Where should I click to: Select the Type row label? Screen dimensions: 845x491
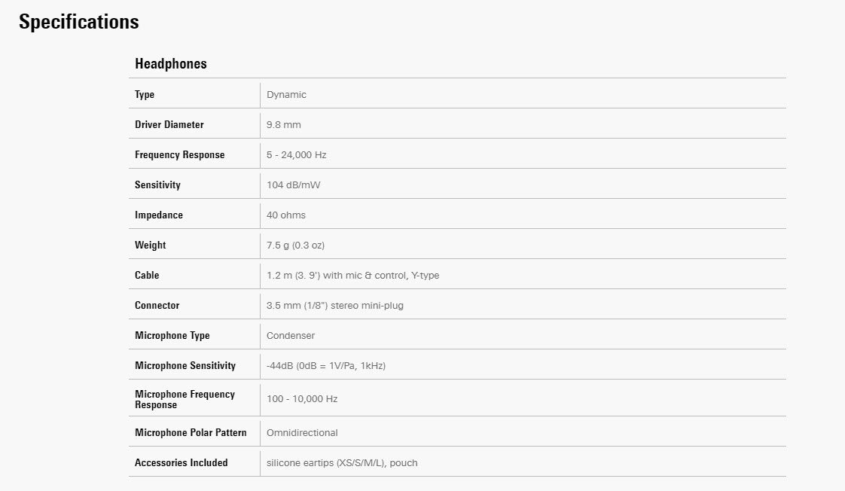pyautogui.click(x=145, y=95)
